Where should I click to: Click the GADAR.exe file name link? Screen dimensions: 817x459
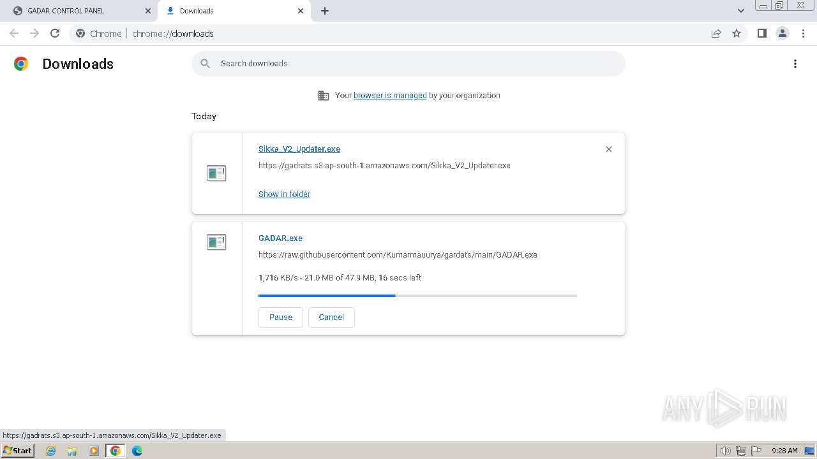tap(280, 238)
